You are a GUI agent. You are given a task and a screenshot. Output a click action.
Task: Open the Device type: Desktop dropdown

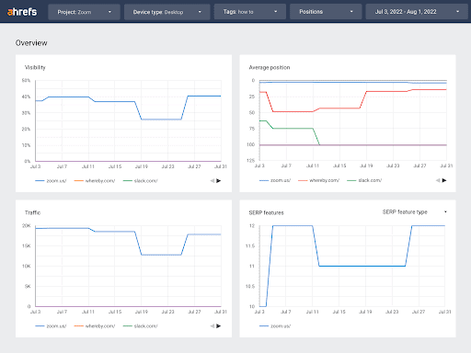167,12
